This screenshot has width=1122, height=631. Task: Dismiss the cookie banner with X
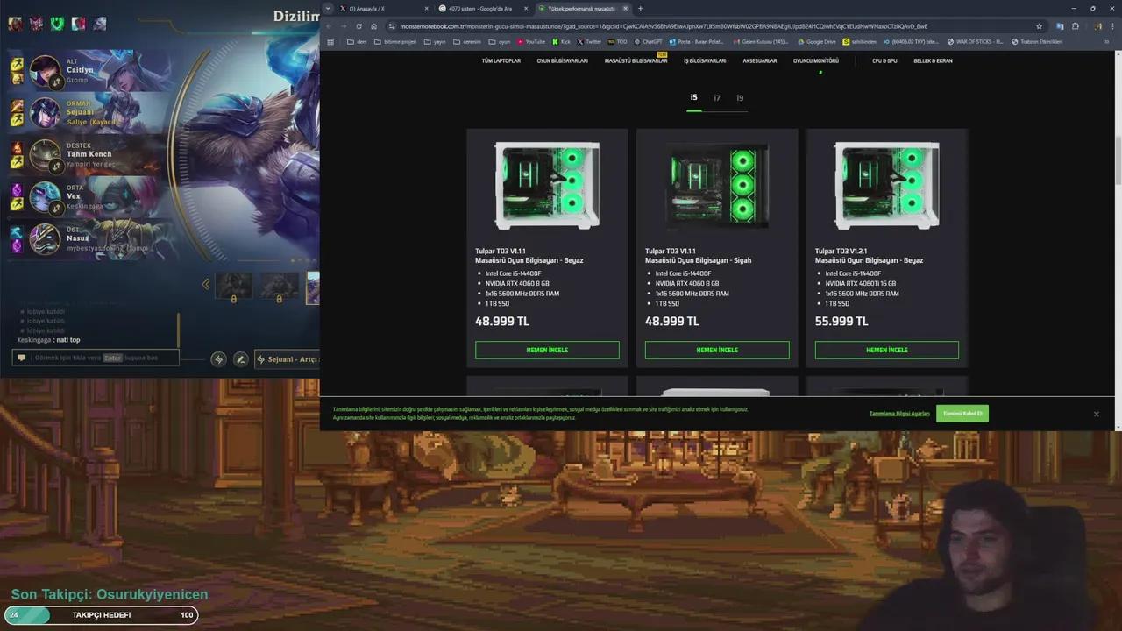[x=1096, y=414]
